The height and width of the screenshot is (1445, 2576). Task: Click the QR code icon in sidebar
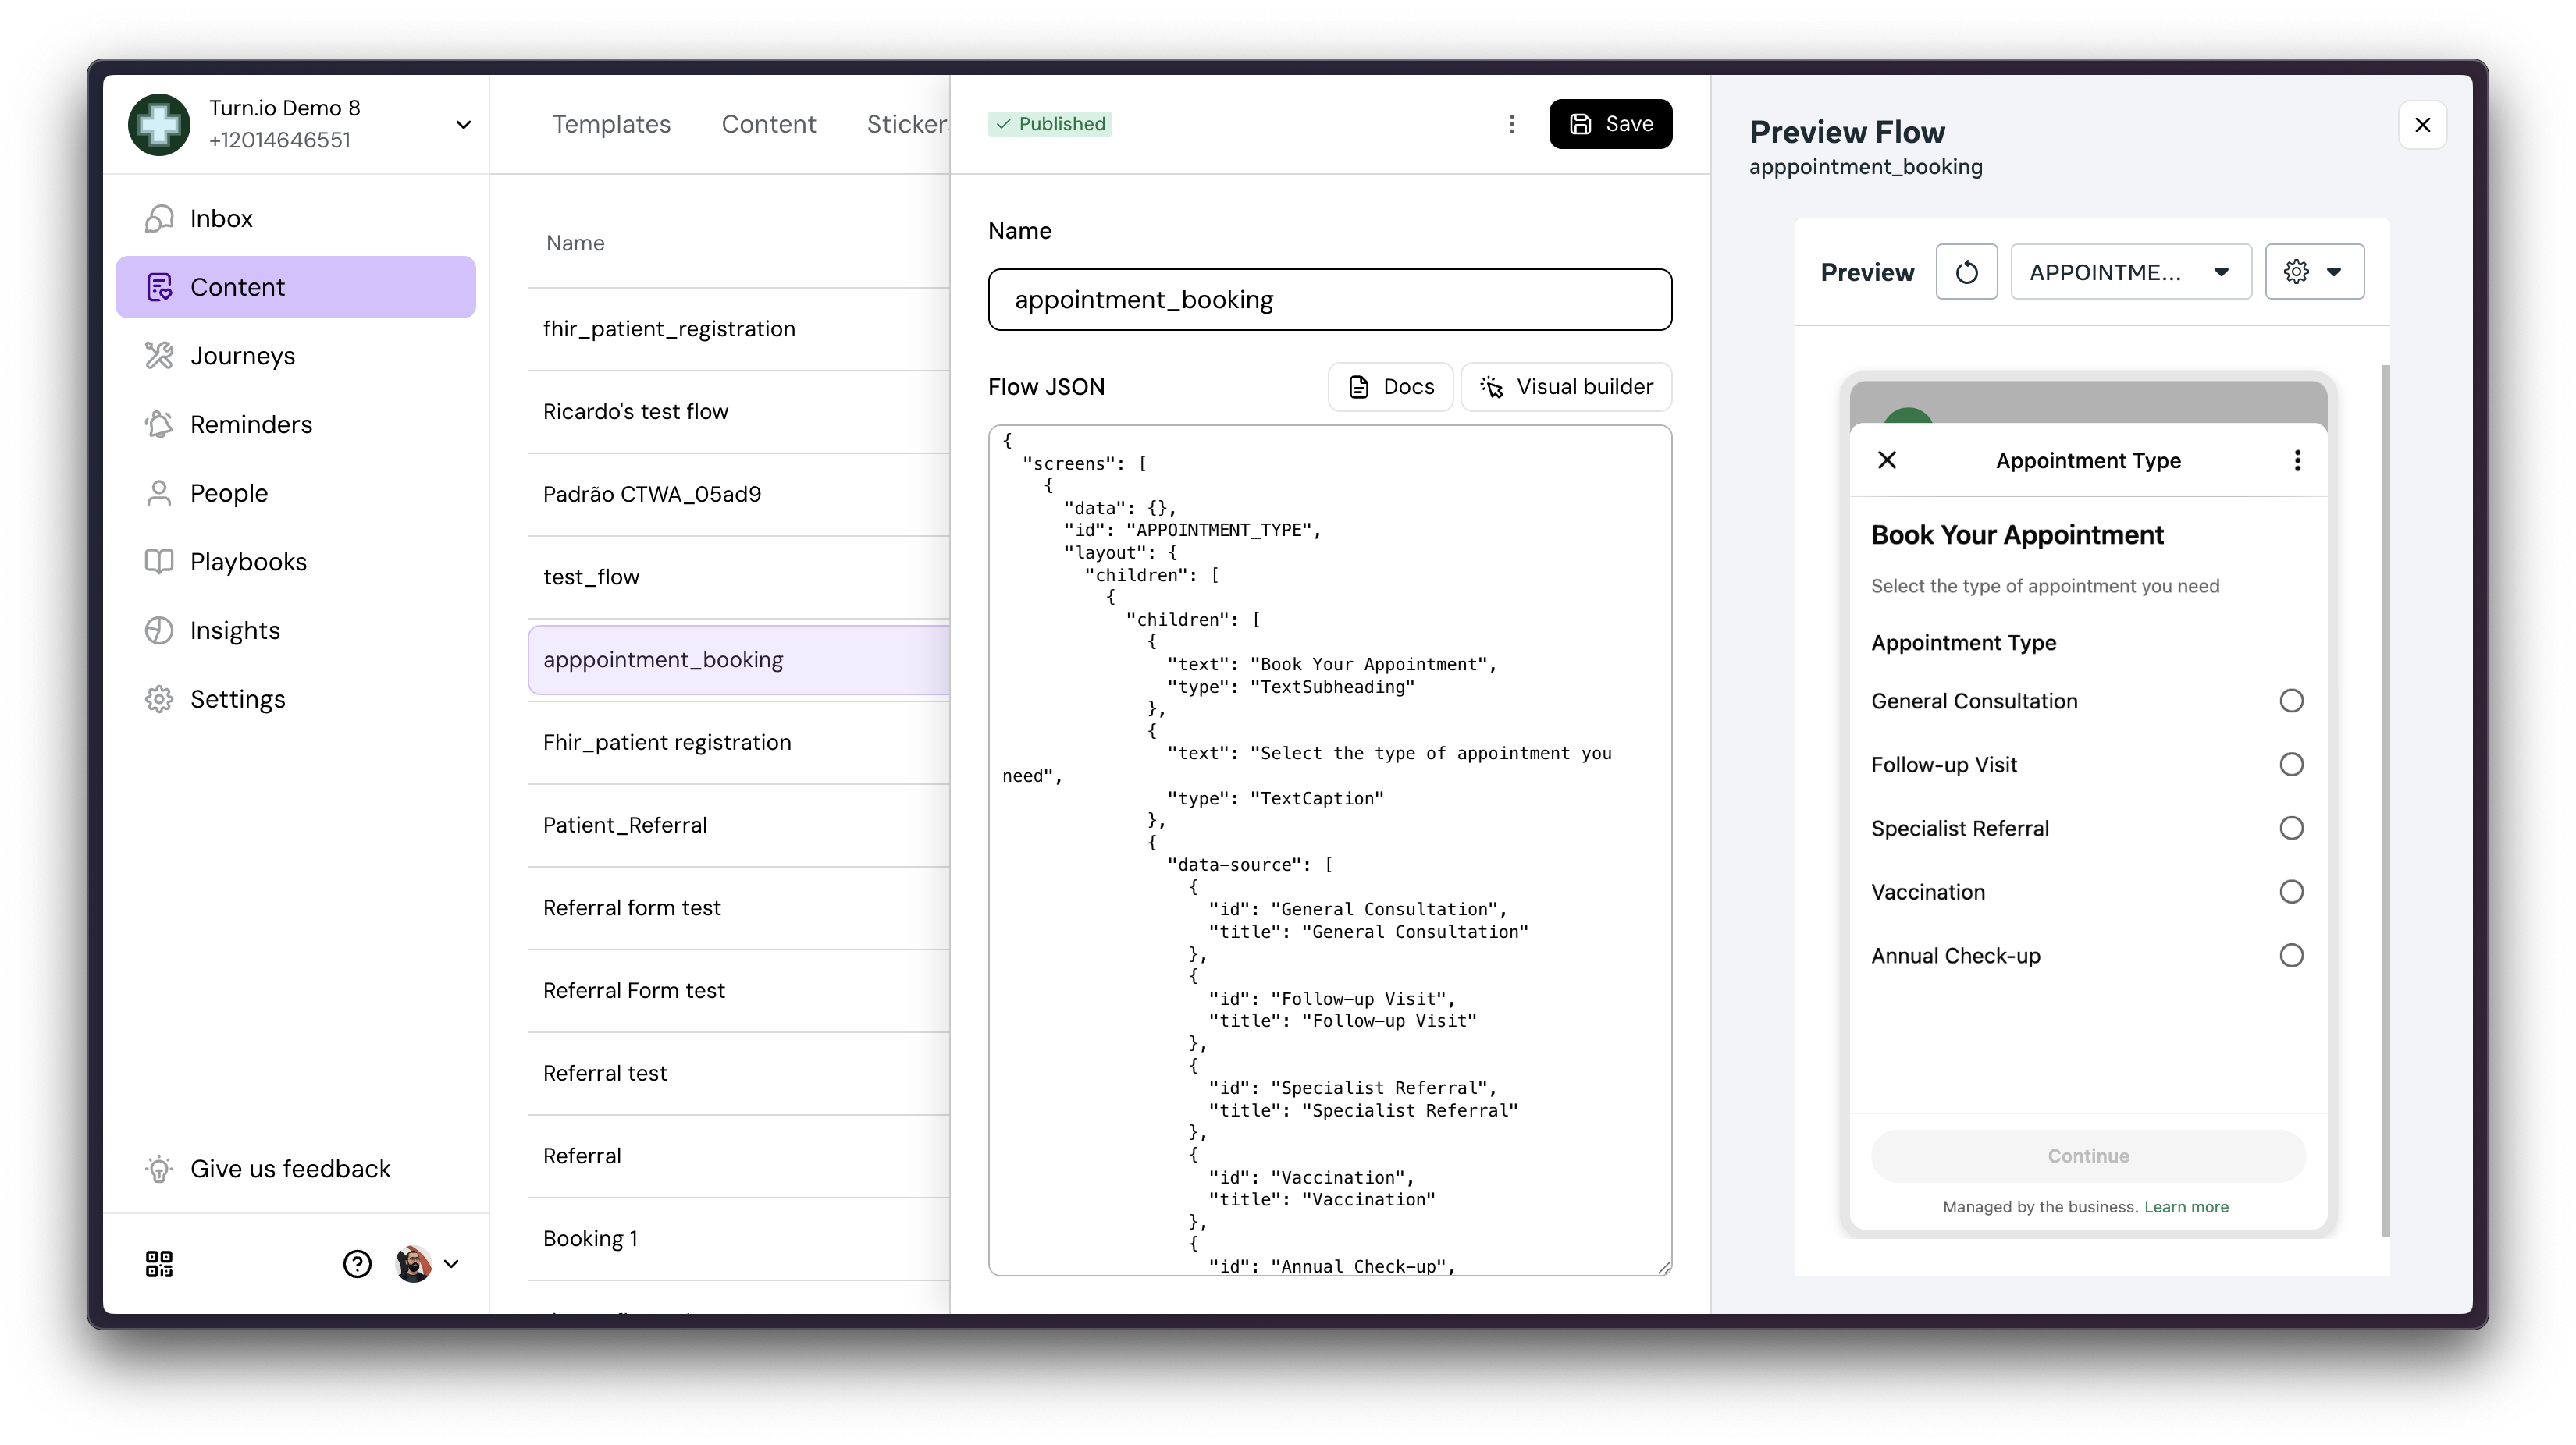[x=159, y=1264]
